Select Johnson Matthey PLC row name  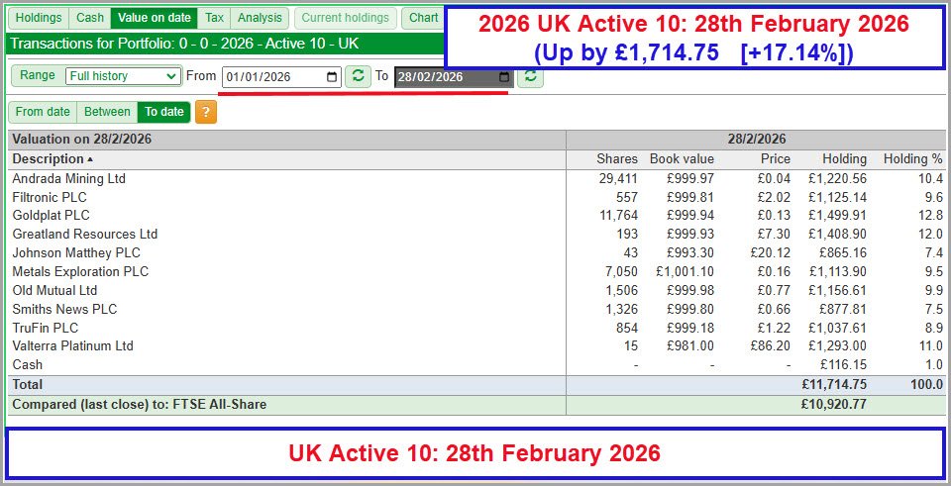[x=76, y=252]
